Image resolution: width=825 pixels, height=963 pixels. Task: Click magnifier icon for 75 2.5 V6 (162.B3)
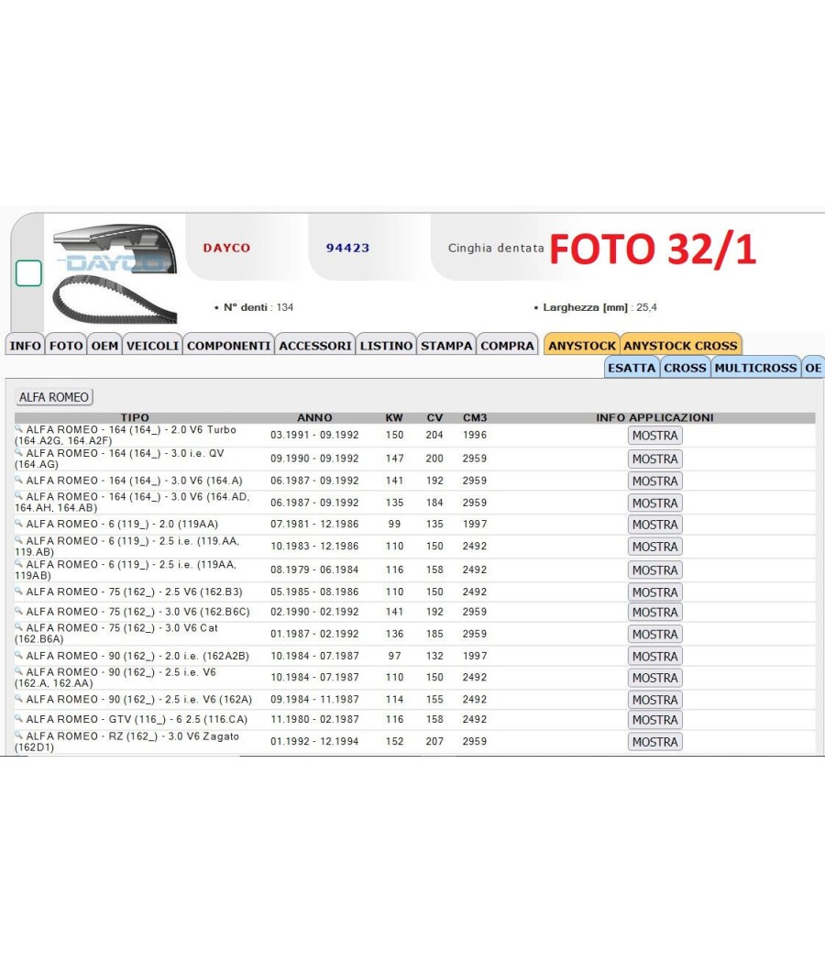click(19, 591)
